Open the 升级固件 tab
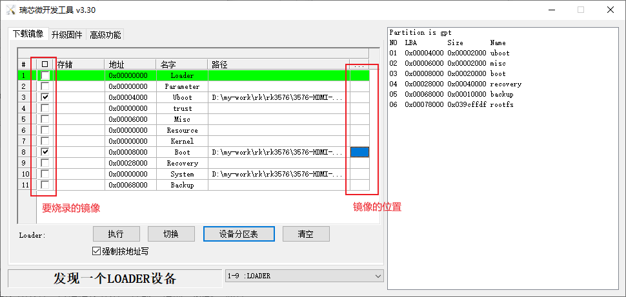 [67, 35]
